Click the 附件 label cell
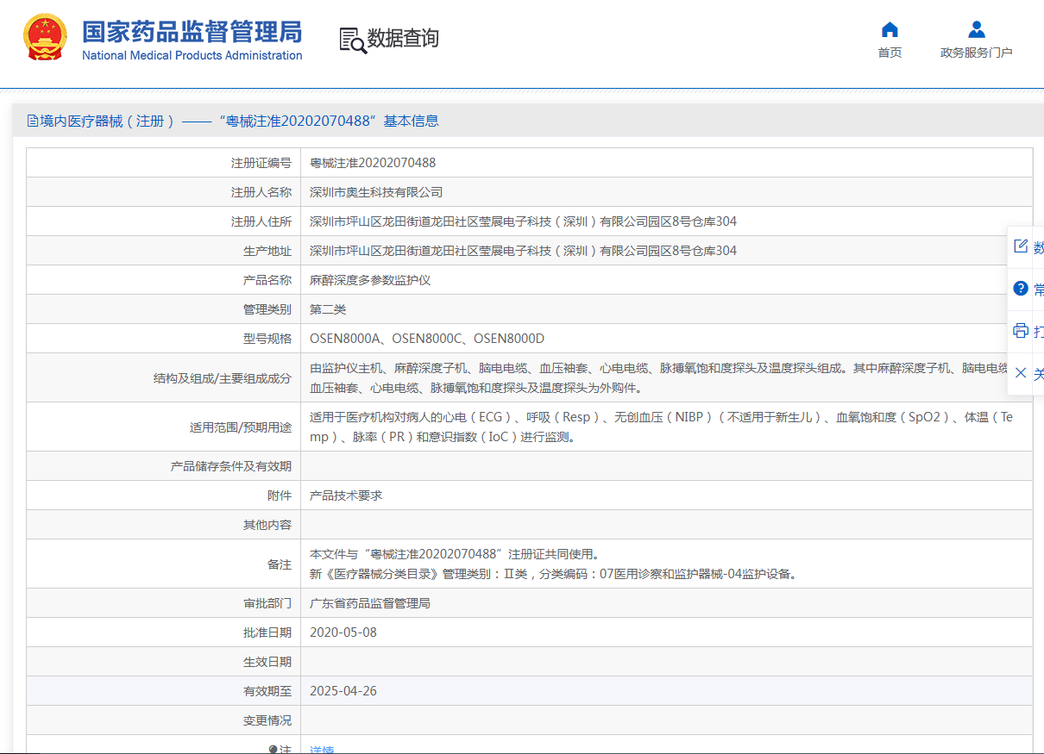The height and width of the screenshot is (754, 1044). 163,495
